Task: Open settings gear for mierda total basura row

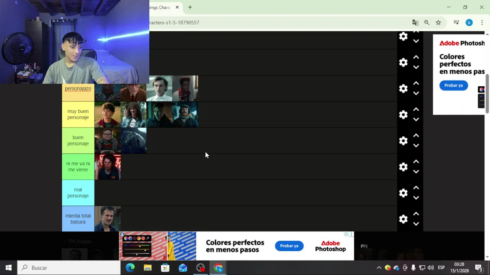Action: (403, 219)
